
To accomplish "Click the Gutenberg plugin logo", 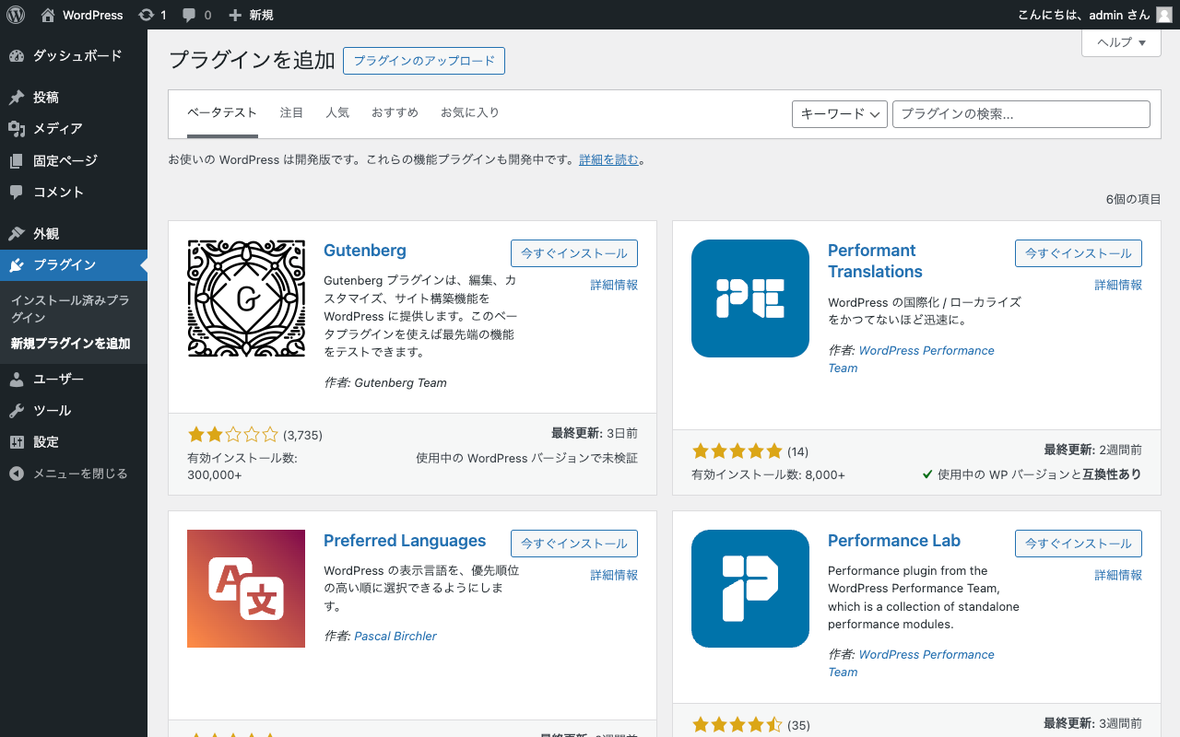I will coord(246,298).
